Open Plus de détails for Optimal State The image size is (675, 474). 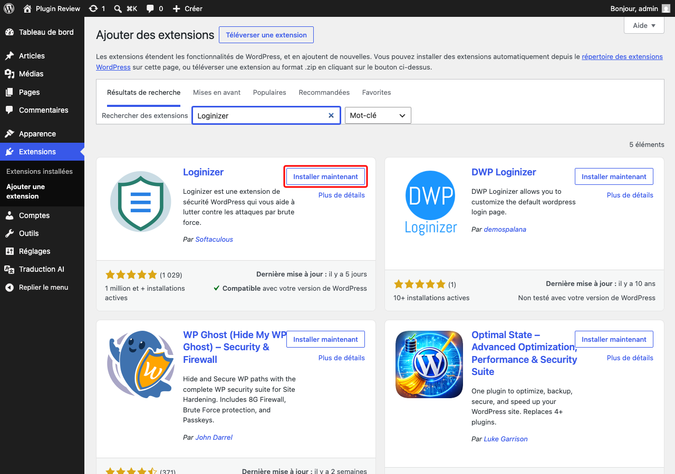pos(630,358)
